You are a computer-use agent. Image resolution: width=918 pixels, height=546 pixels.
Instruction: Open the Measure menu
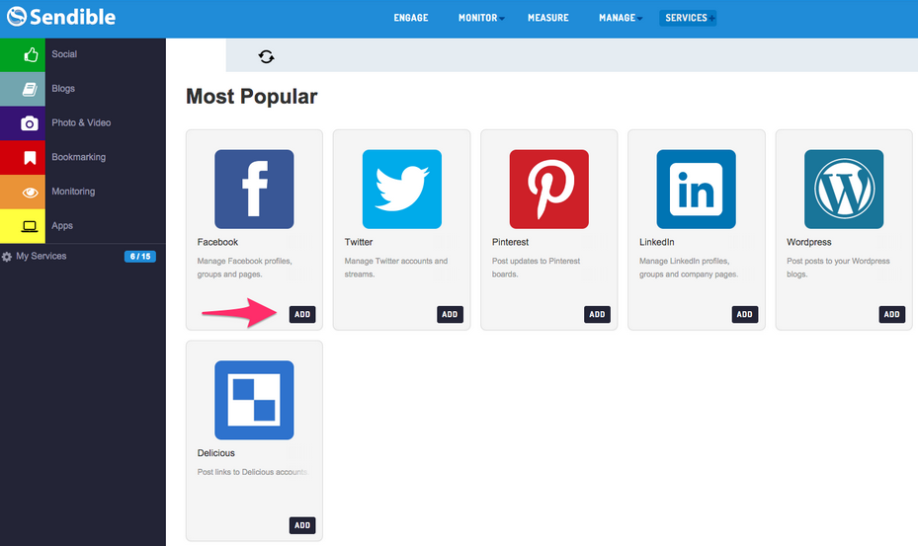tap(547, 18)
